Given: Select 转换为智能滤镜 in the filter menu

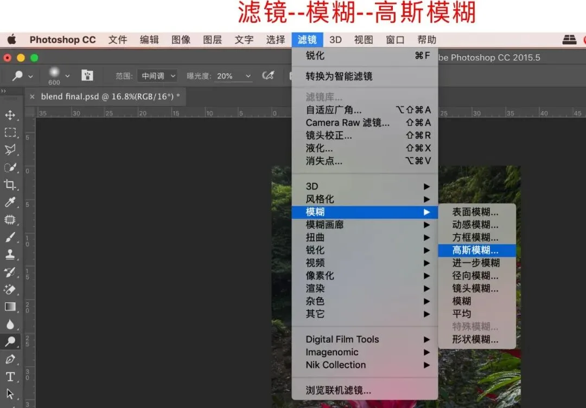Looking at the screenshot, I should point(365,76).
